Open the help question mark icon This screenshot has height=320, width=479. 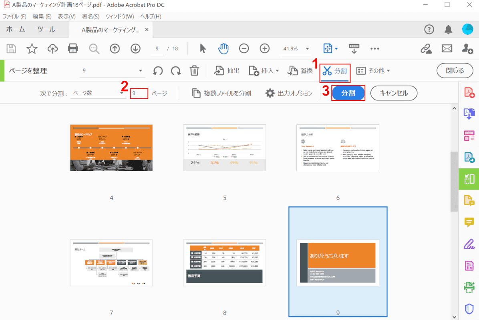coord(429,30)
